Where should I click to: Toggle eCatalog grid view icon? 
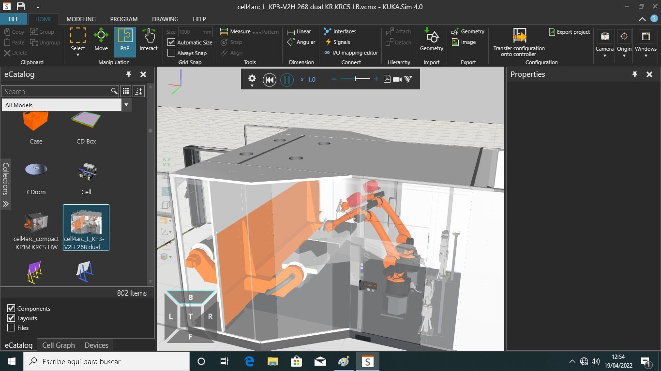pyautogui.click(x=126, y=91)
